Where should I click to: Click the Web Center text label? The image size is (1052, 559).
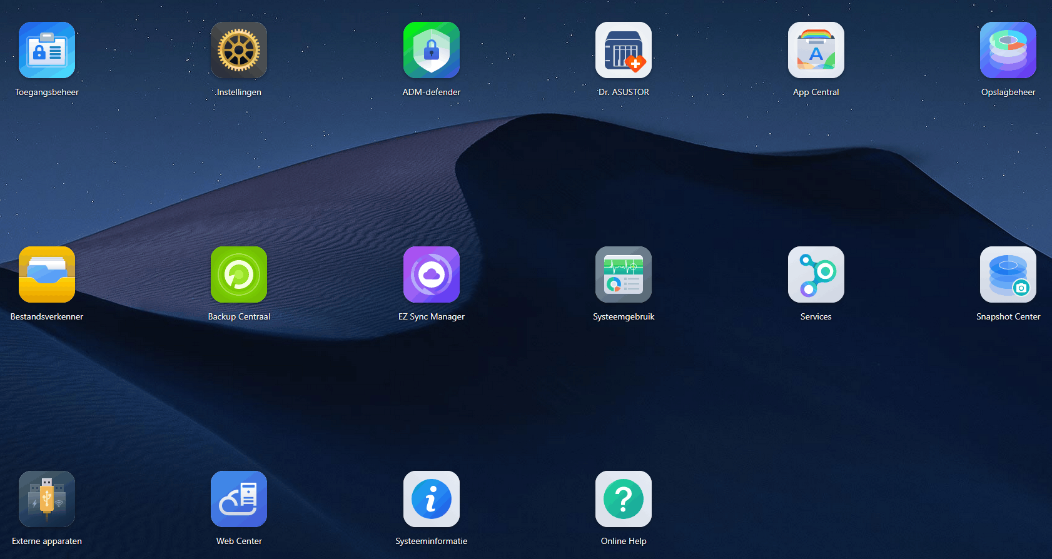[239, 541]
